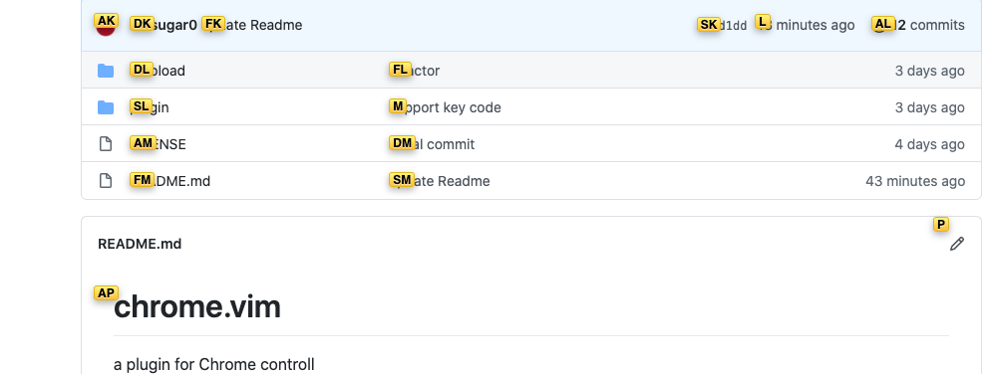986x374 pixels.
Task: Click the commit author avatar
Action: pyautogui.click(x=106, y=25)
